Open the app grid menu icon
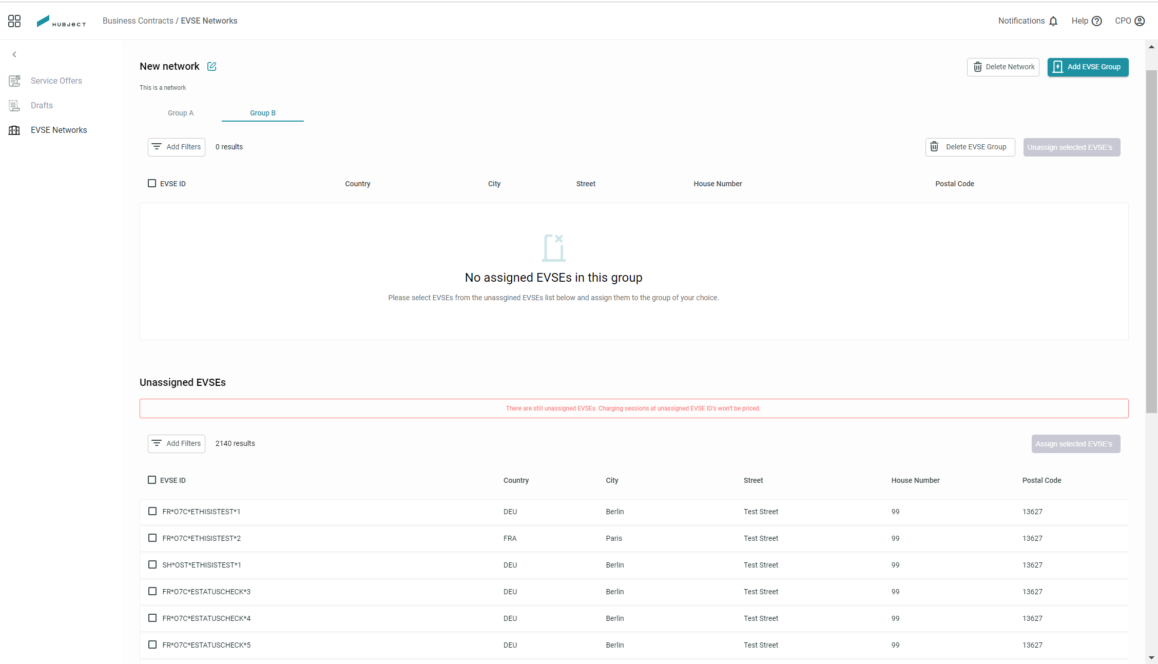This screenshot has height=664, width=1158. 14,21
